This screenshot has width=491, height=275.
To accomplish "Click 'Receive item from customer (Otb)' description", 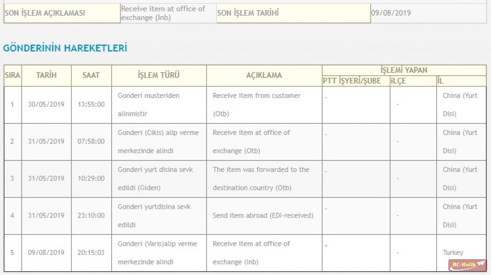I will click(x=257, y=104).
